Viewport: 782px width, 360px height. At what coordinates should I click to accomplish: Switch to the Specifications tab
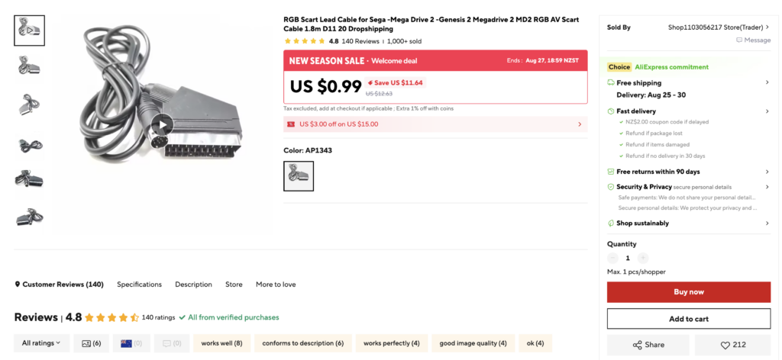[139, 284]
